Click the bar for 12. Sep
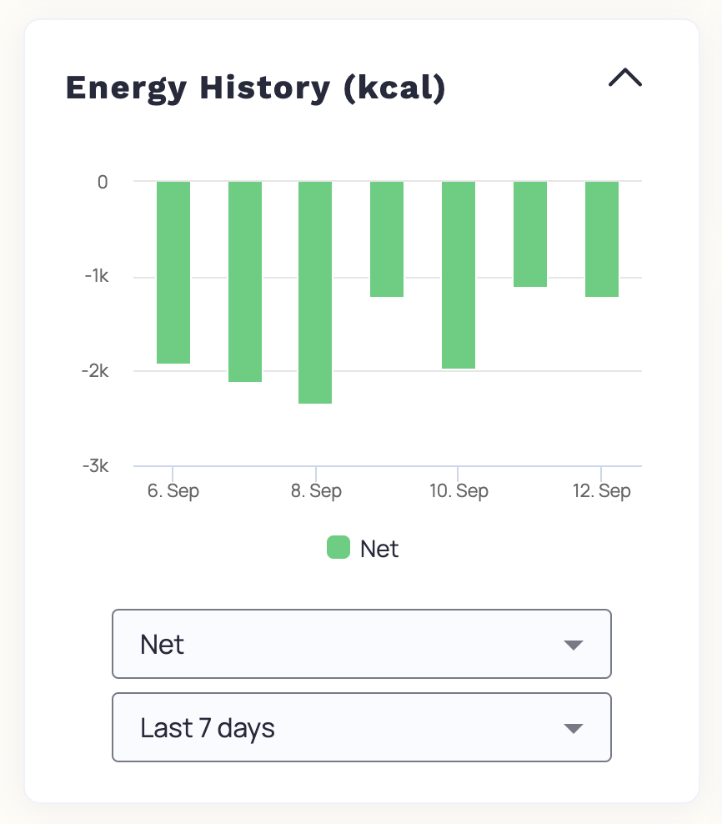This screenshot has width=722, height=824. (603, 238)
